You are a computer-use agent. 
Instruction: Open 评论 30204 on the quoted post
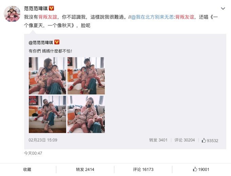pyautogui.click(x=185, y=140)
